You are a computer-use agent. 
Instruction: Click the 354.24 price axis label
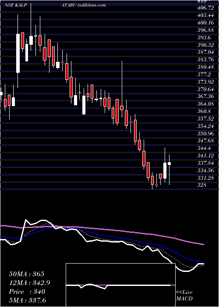tap(205, 126)
